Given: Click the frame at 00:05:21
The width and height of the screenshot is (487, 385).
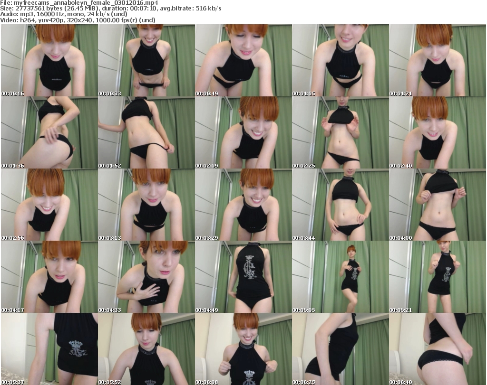Looking at the screenshot, I should 438,277.
